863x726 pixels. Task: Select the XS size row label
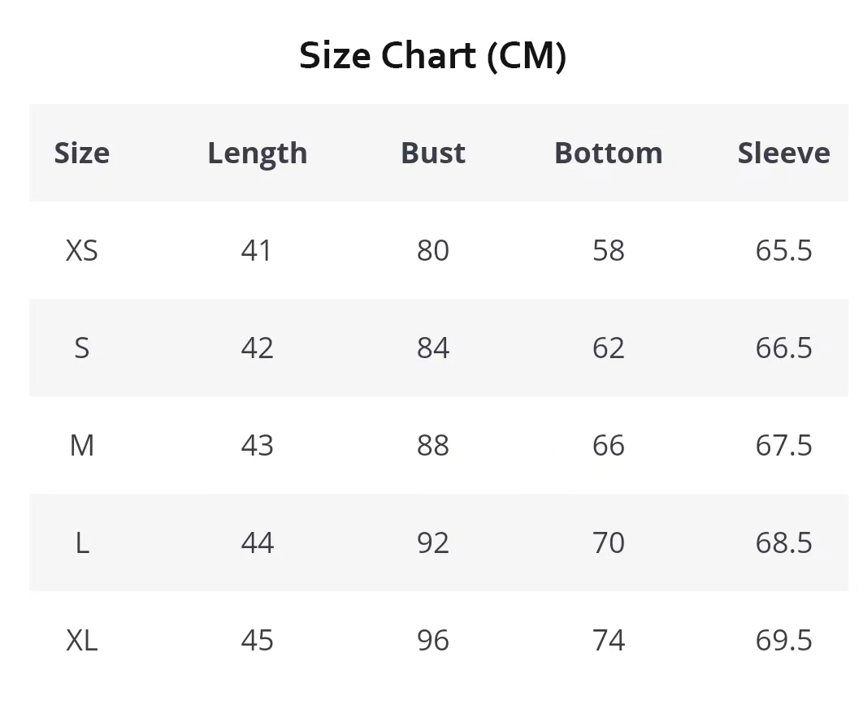(82, 250)
